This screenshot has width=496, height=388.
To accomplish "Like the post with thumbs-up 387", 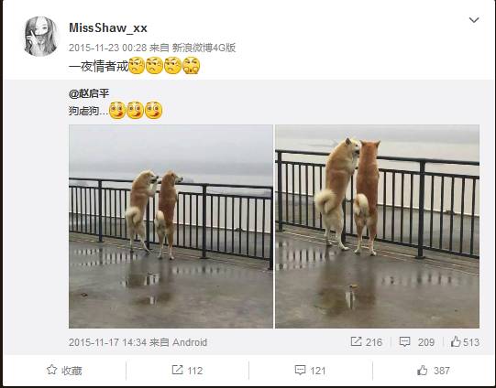I will coord(422,370).
